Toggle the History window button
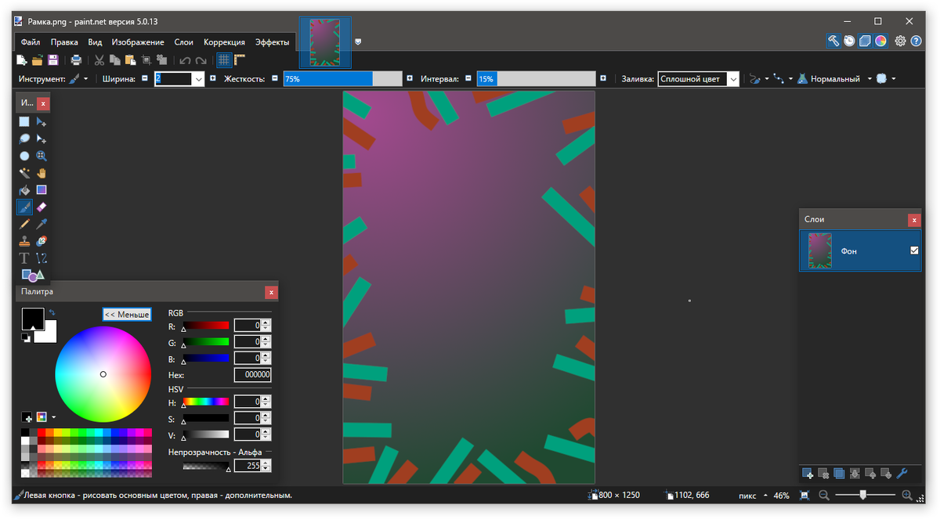940x519 pixels. pos(849,41)
